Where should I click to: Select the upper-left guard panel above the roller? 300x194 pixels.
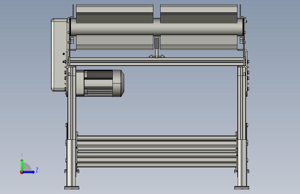pos(115,13)
